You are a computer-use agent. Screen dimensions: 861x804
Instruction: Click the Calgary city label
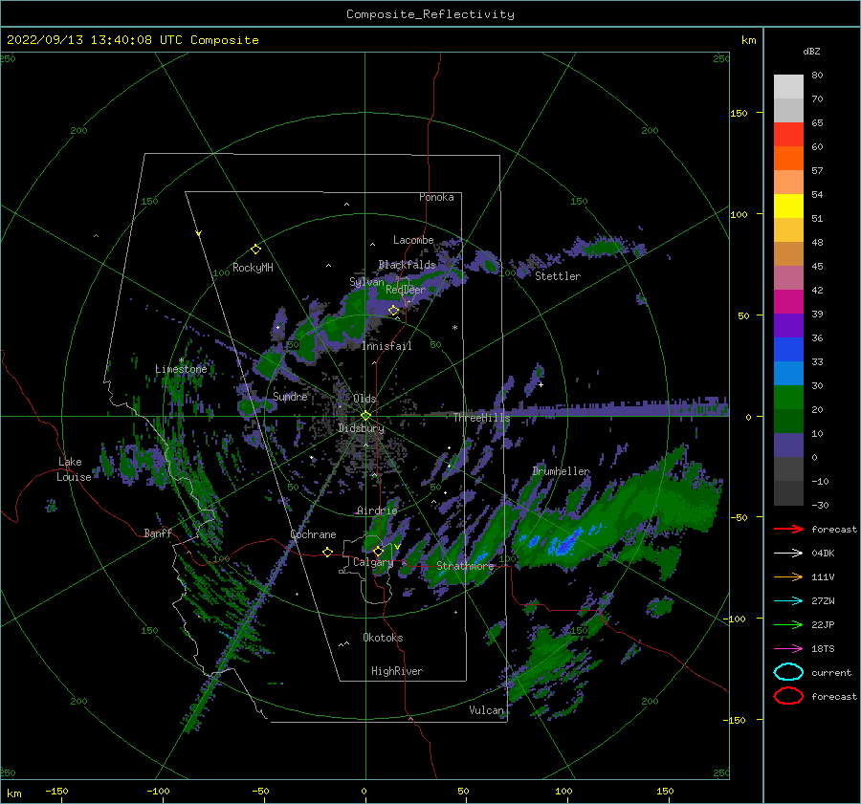pos(373,562)
